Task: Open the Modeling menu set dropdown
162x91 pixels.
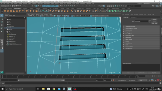Action: [x=5, y=6]
